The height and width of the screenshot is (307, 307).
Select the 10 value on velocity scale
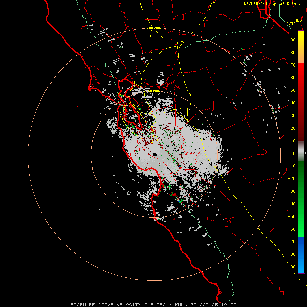tap(293, 141)
